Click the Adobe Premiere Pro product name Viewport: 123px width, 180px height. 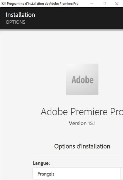tap(82, 111)
